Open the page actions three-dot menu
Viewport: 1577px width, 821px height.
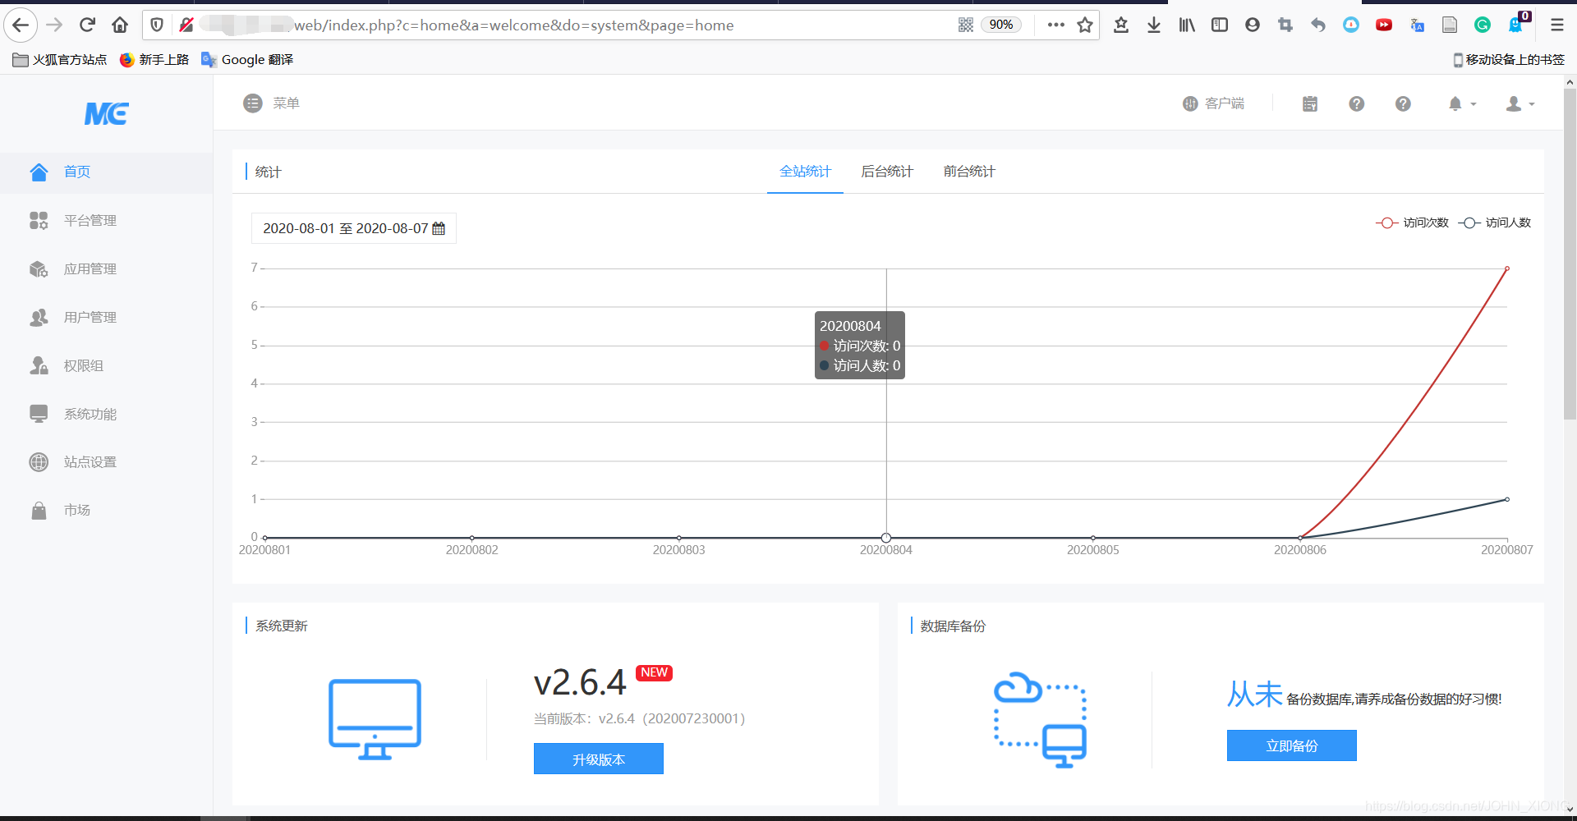coord(1056,25)
